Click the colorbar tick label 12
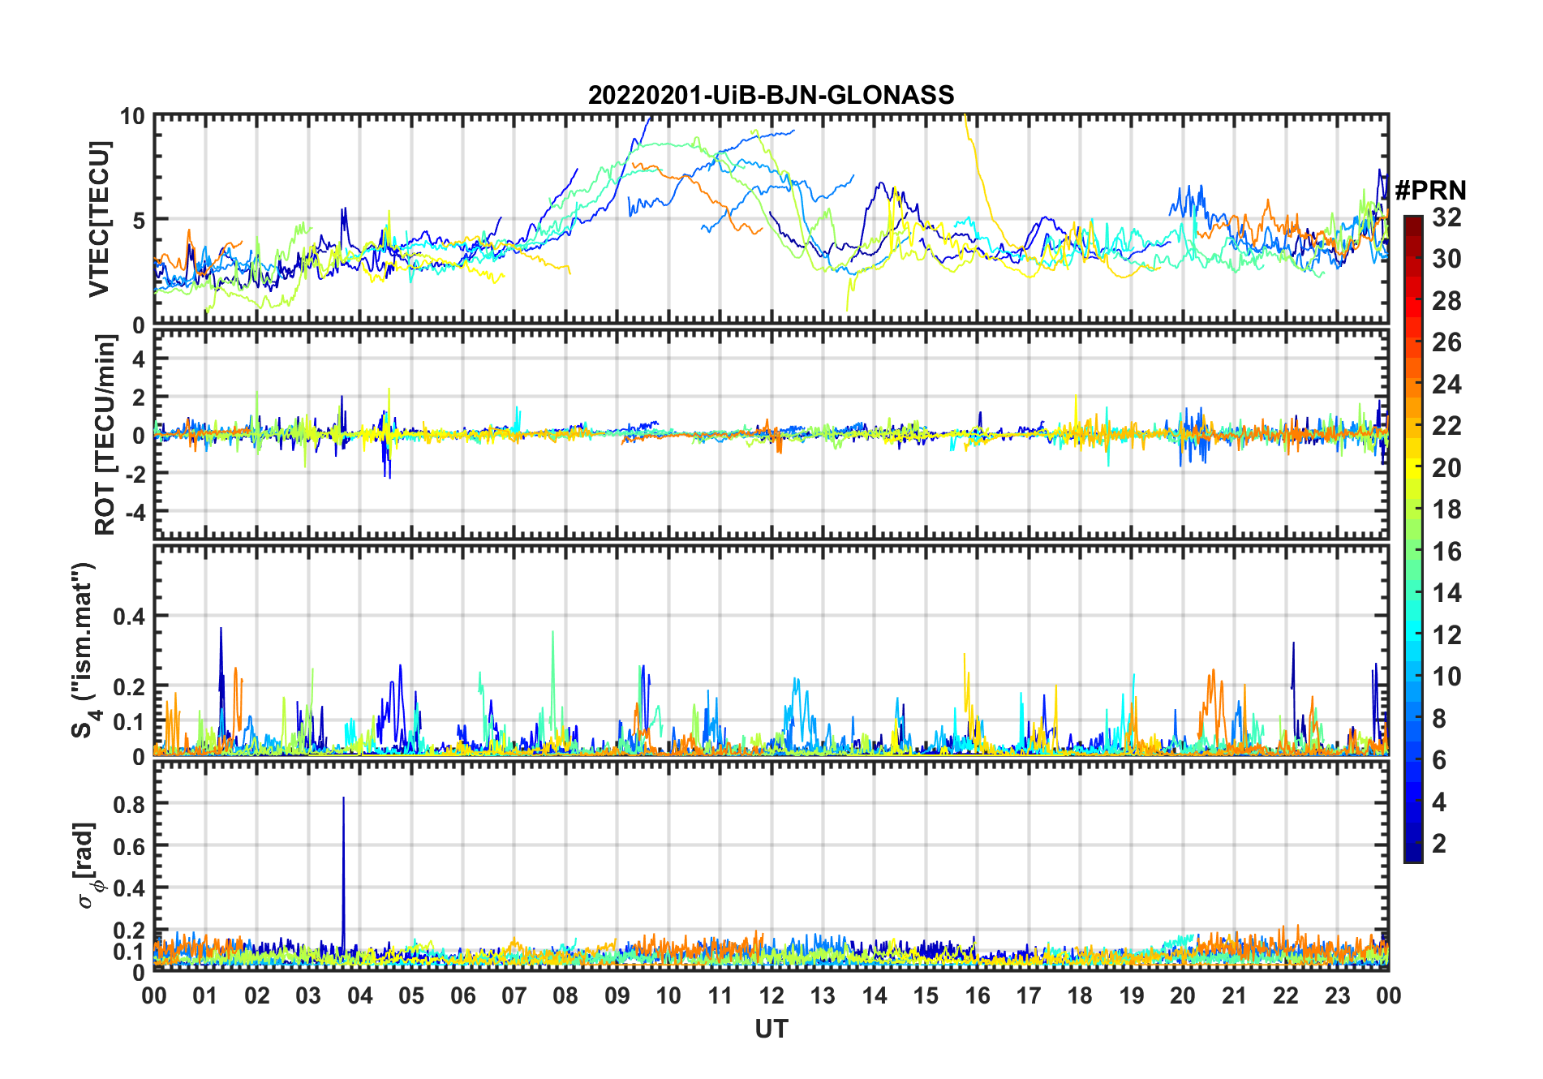 point(1446,635)
